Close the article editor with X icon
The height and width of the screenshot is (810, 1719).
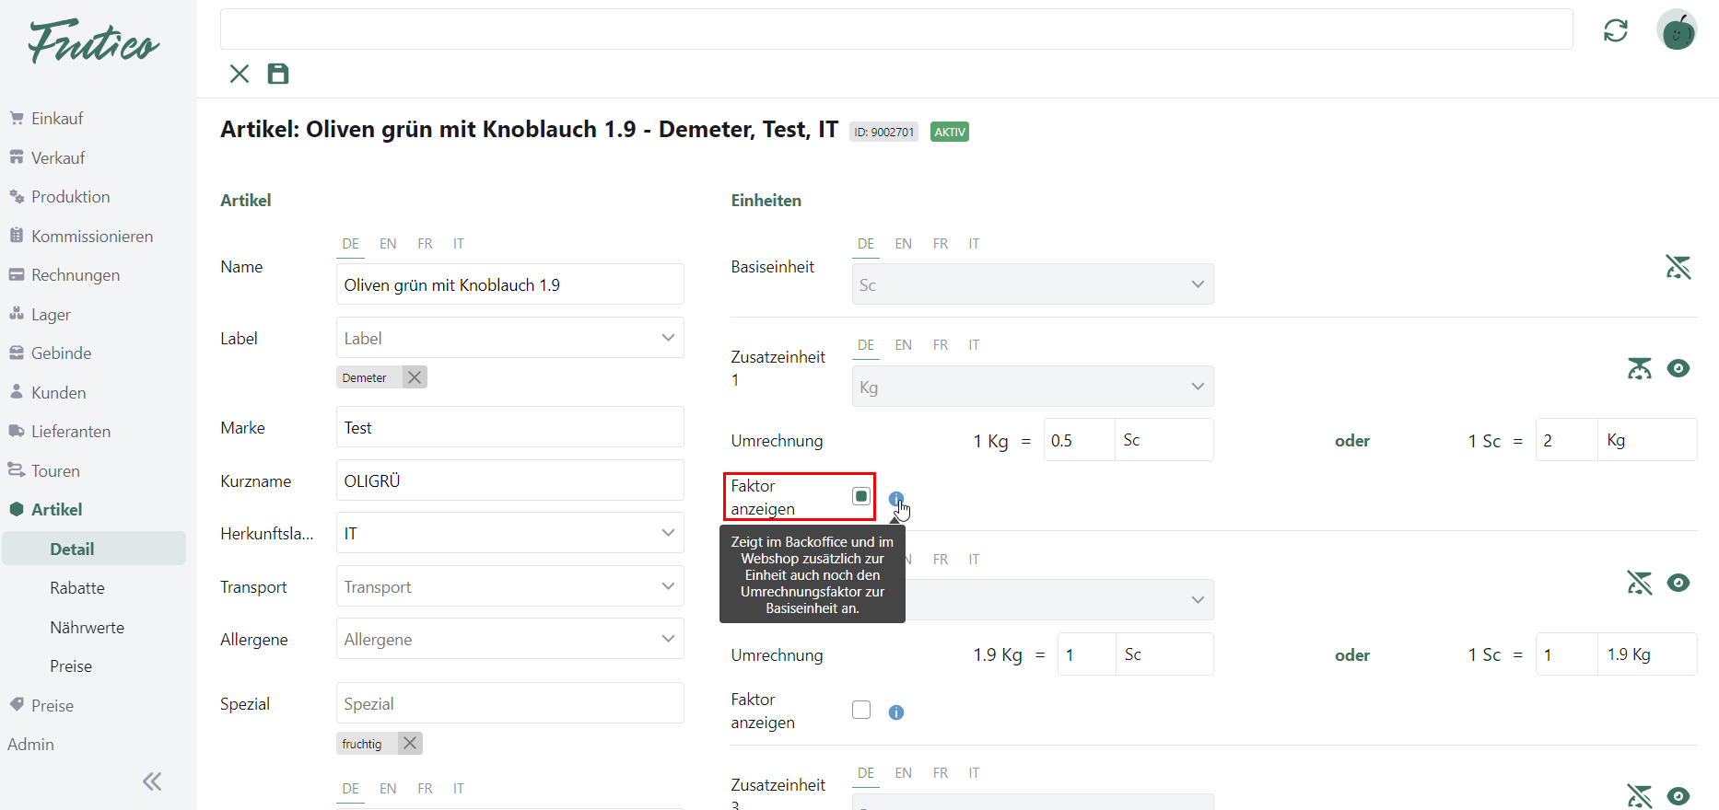click(x=240, y=74)
